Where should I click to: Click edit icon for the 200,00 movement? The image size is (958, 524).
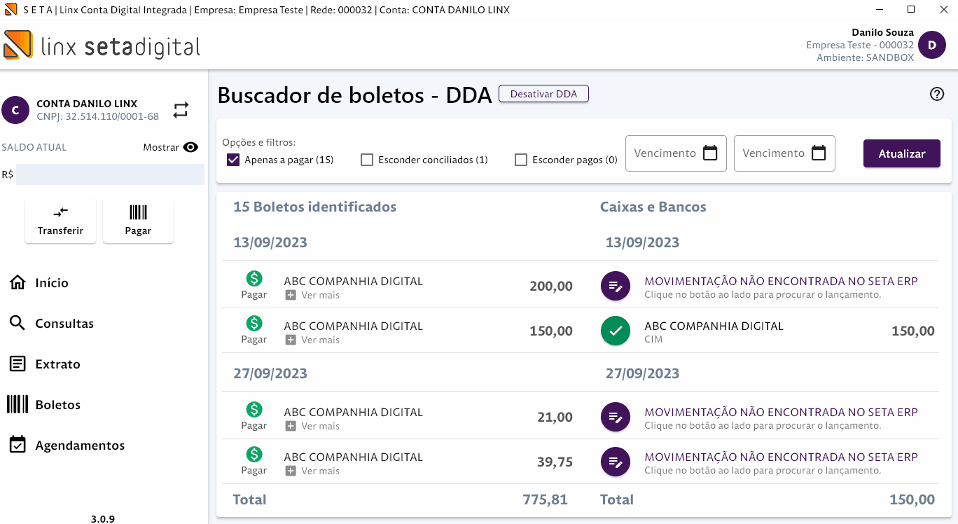pyautogui.click(x=615, y=286)
